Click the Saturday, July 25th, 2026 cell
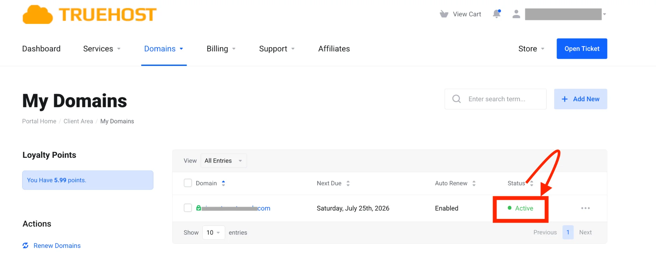The image size is (656, 258). pyautogui.click(x=353, y=208)
